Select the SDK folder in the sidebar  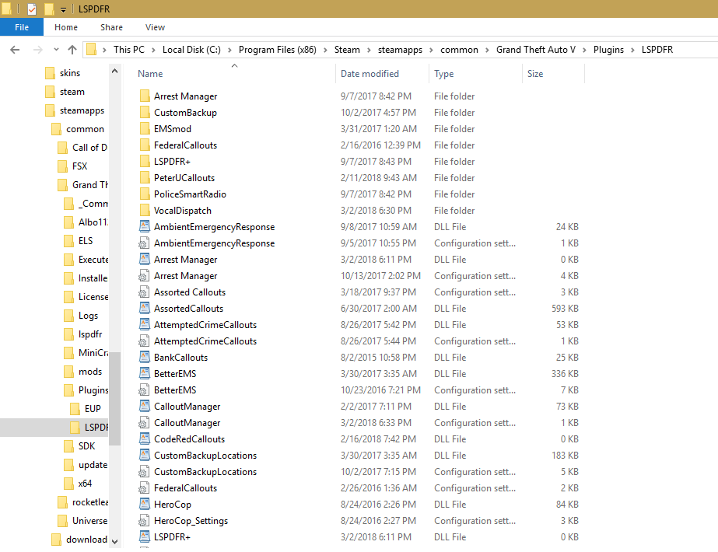[86, 446]
